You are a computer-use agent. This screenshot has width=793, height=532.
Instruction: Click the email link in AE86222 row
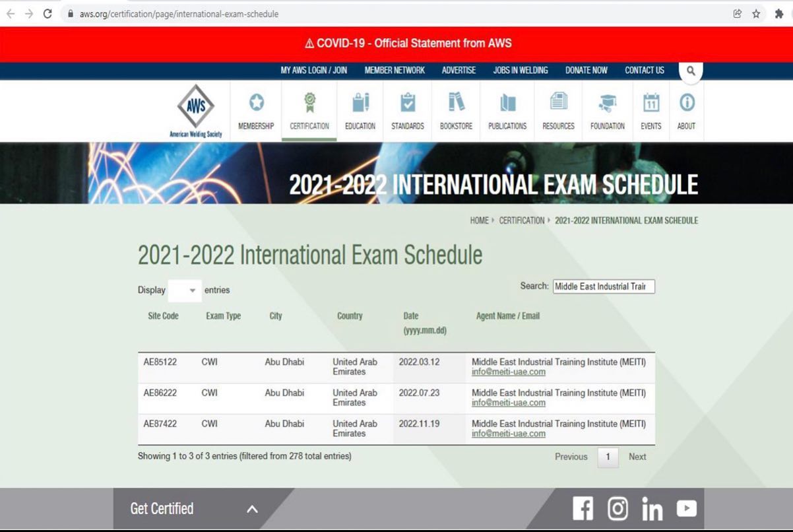click(x=509, y=403)
